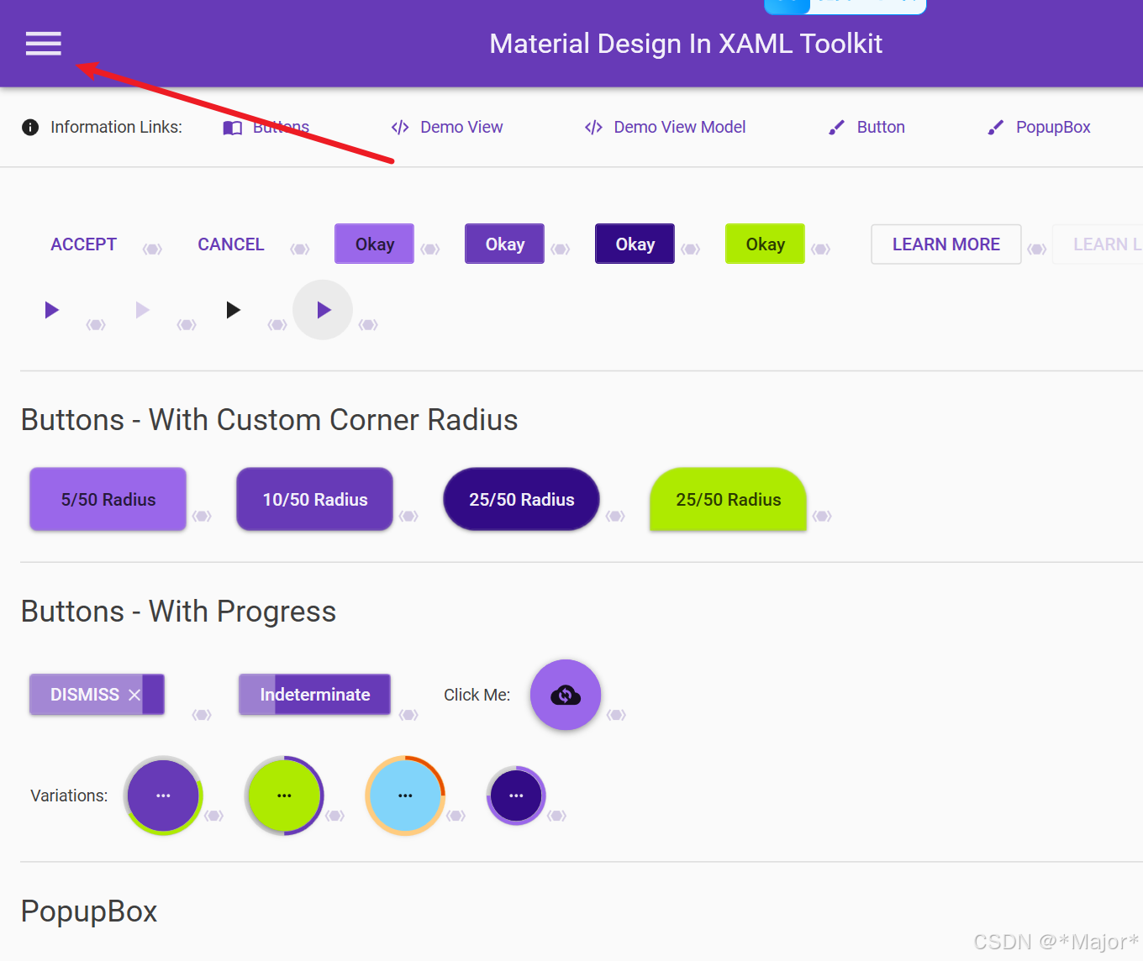Click the black play icon button
Image resolution: width=1143 pixels, height=961 pixels.
click(234, 310)
